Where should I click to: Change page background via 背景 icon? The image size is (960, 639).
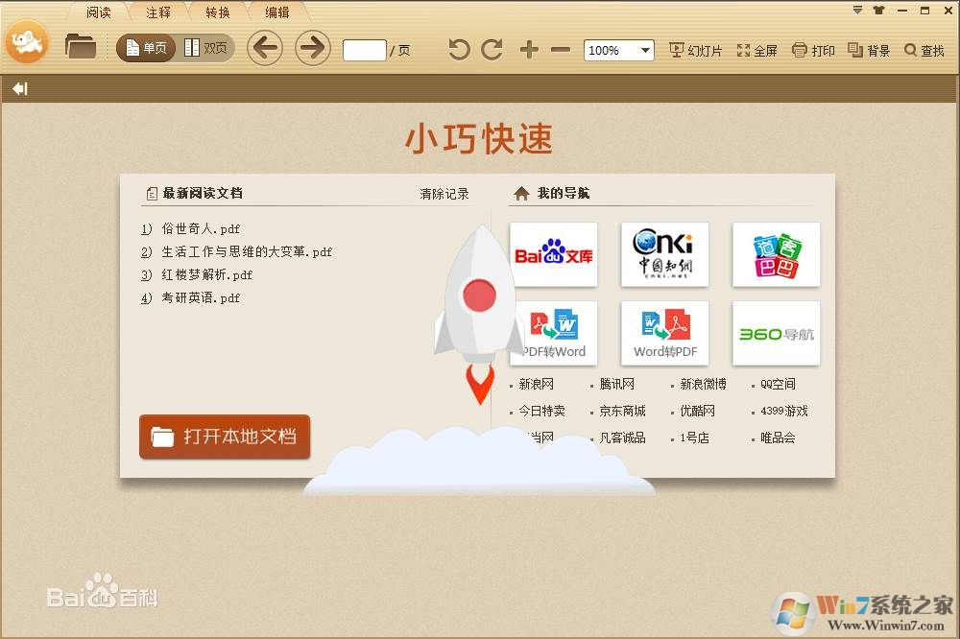(869, 50)
